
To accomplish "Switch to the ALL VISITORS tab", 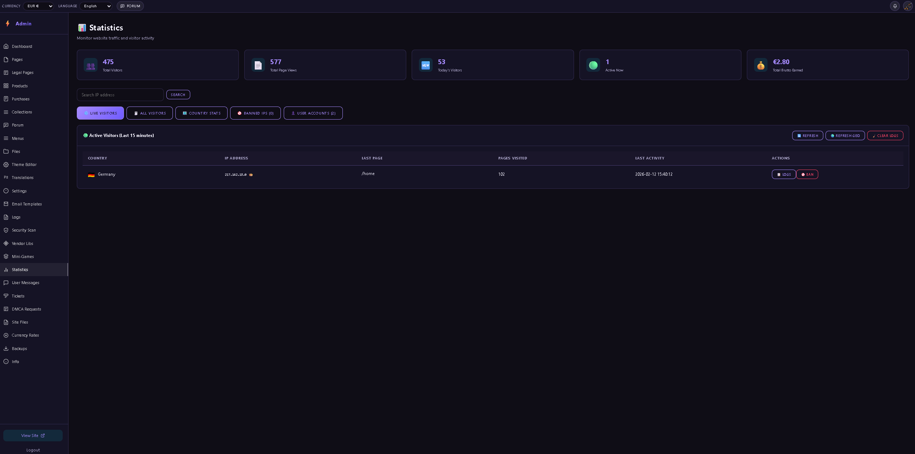I will (149, 113).
